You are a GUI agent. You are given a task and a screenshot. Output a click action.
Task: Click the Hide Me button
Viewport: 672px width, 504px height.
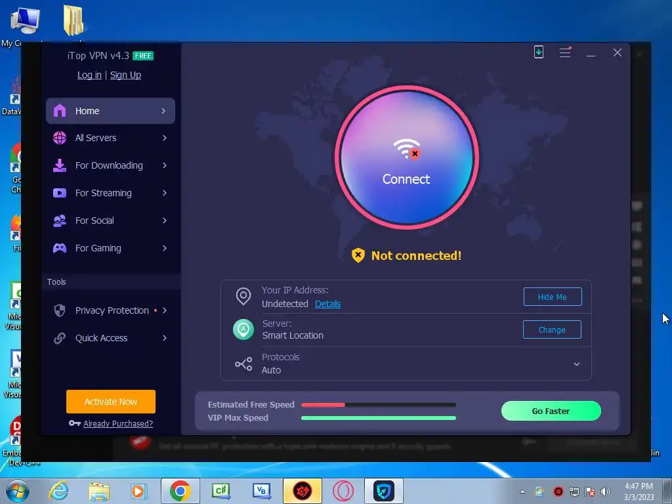[553, 297]
